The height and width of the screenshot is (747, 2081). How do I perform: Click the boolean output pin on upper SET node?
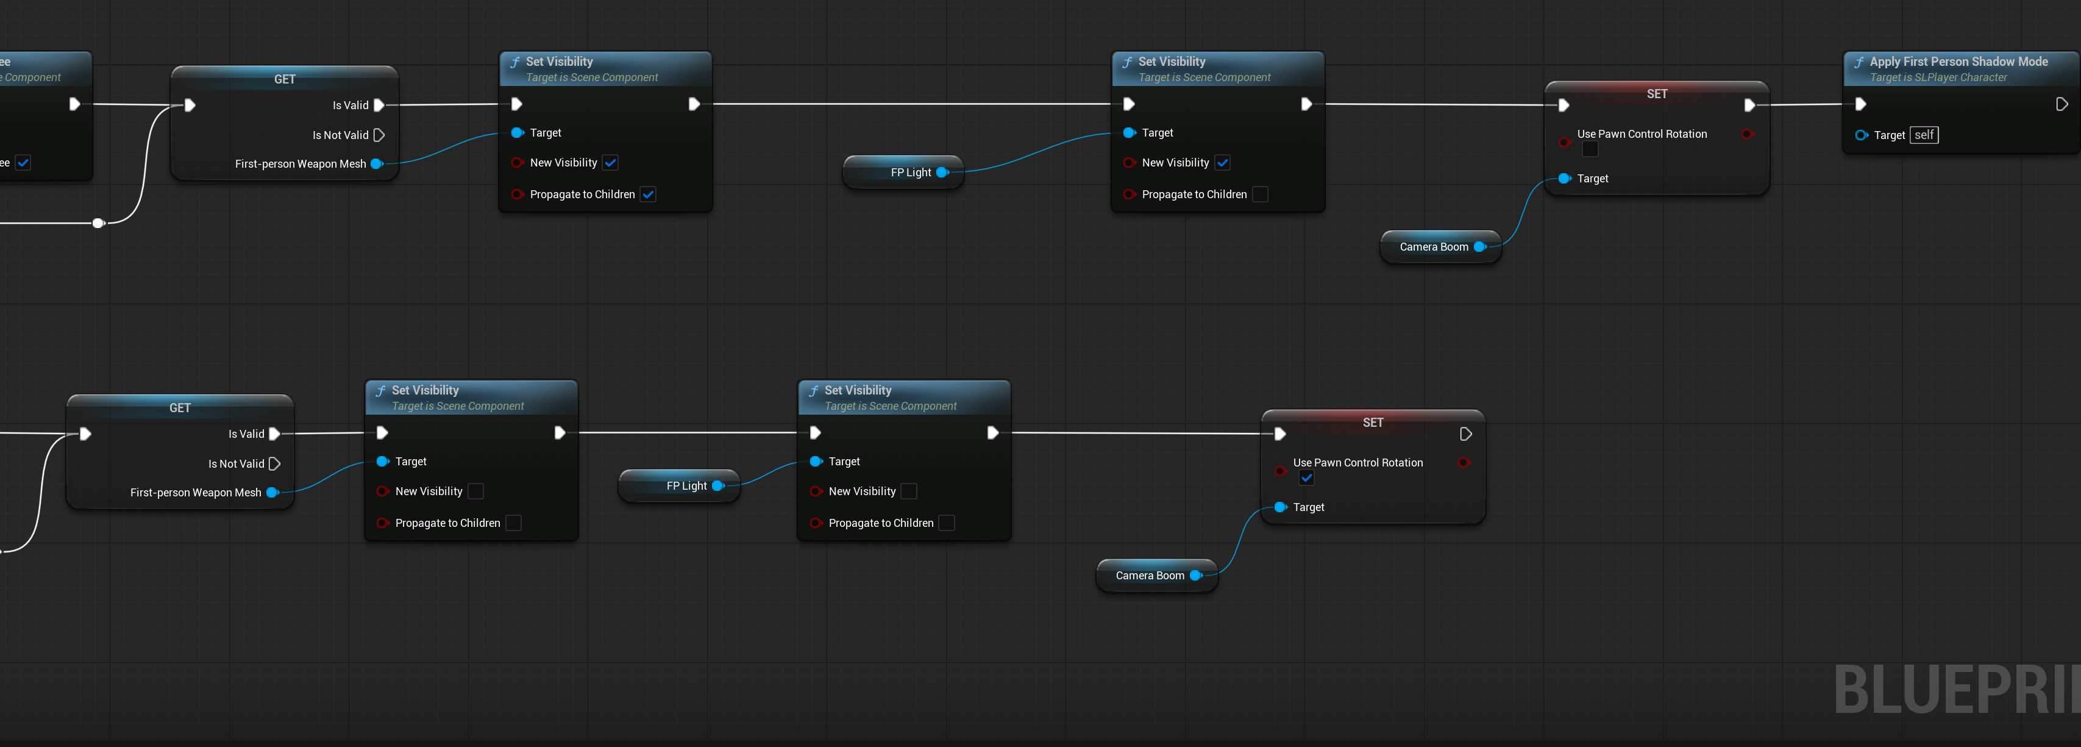(x=1748, y=134)
